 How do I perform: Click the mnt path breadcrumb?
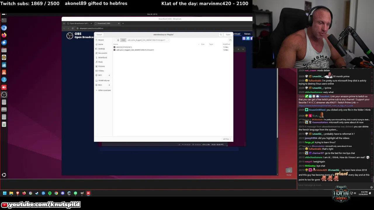[x=123, y=40]
